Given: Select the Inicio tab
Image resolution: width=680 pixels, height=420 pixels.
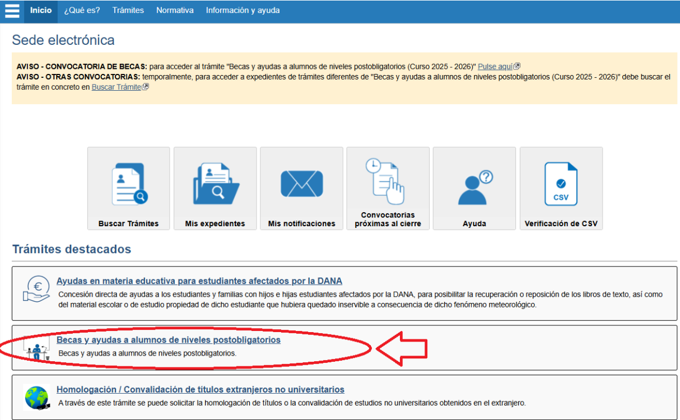Looking at the screenshot, I should 41,11.
